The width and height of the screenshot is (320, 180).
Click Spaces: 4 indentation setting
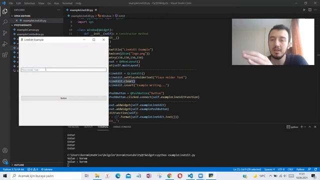[269, 169]
